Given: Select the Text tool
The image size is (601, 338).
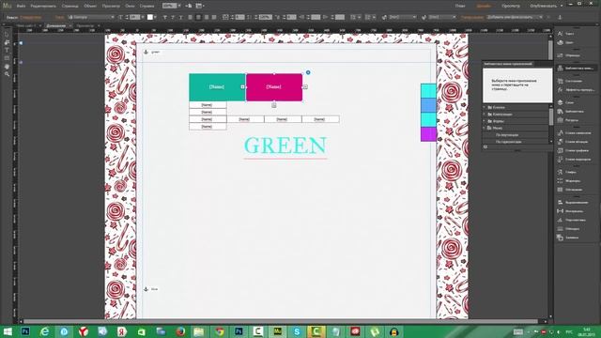Looking at the screenshot, I should point(7,50).
